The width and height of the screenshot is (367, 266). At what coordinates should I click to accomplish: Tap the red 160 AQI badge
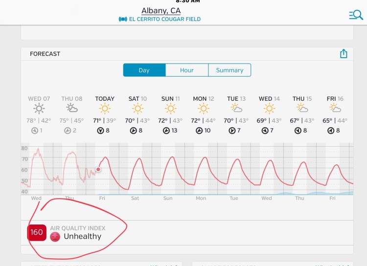coord(37,232)
